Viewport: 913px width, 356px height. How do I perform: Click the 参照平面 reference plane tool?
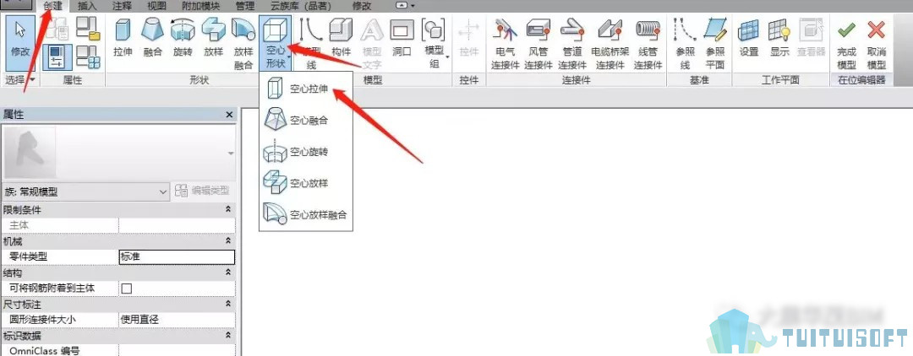click(x=715, y=43)
